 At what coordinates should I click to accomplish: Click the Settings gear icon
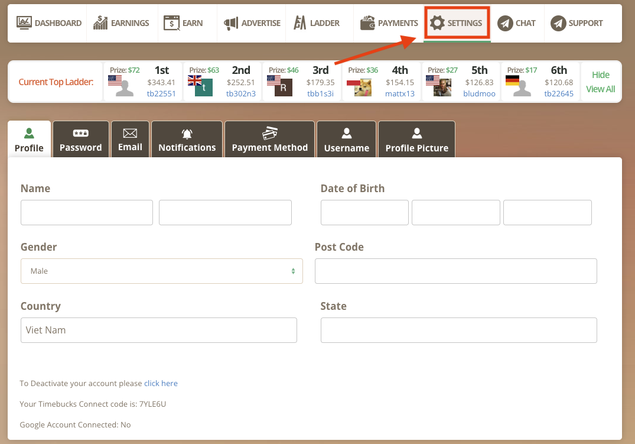tap(437, 23)
